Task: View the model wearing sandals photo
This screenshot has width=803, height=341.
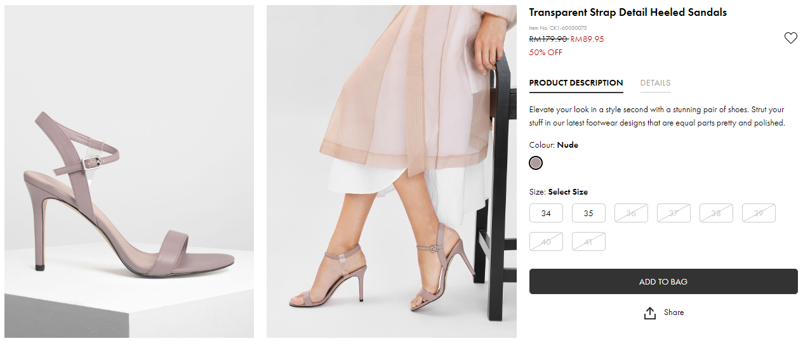Action: pyautogui.click(x=391, y=171)
